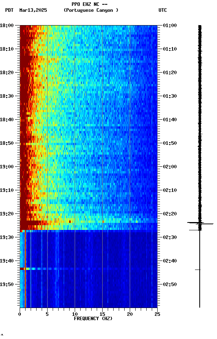This screenshot has height=339, width=217.
Task: Click the 5 Hz frequency axis label
Action: (47, 314)
